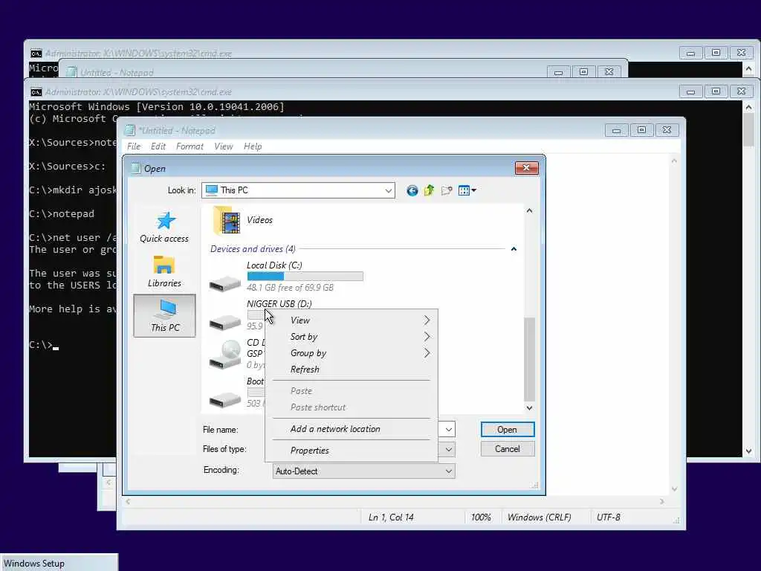Open the Encoding Auto-Detect dropdown
Screen dimensions: 761x571
(364, 471)
